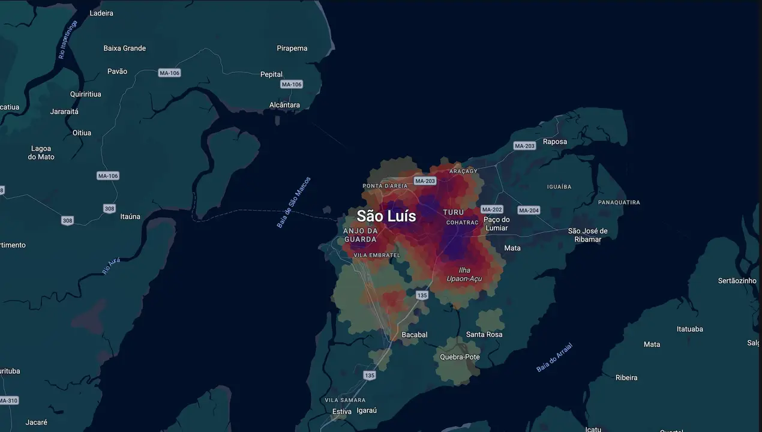Click the Bacabal label
This screenshot has height=432, width=762.
(415, 335)
